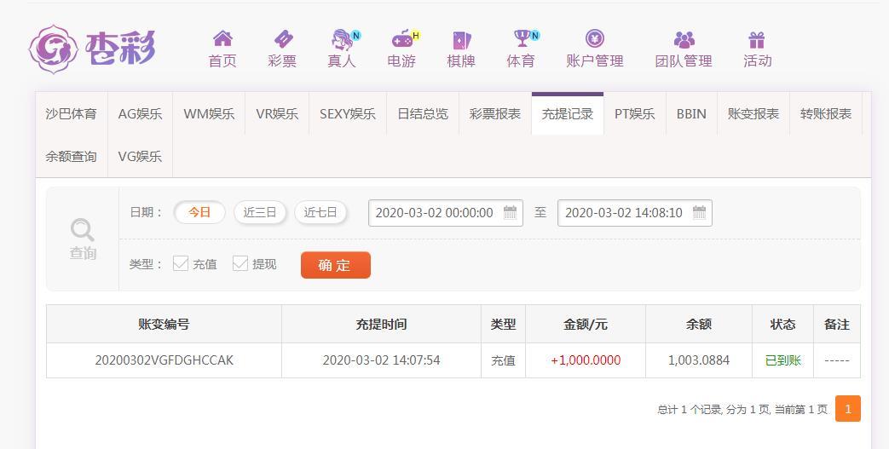
Task: Switch to the 彩票报表 tab
Action: pos(495,114)
